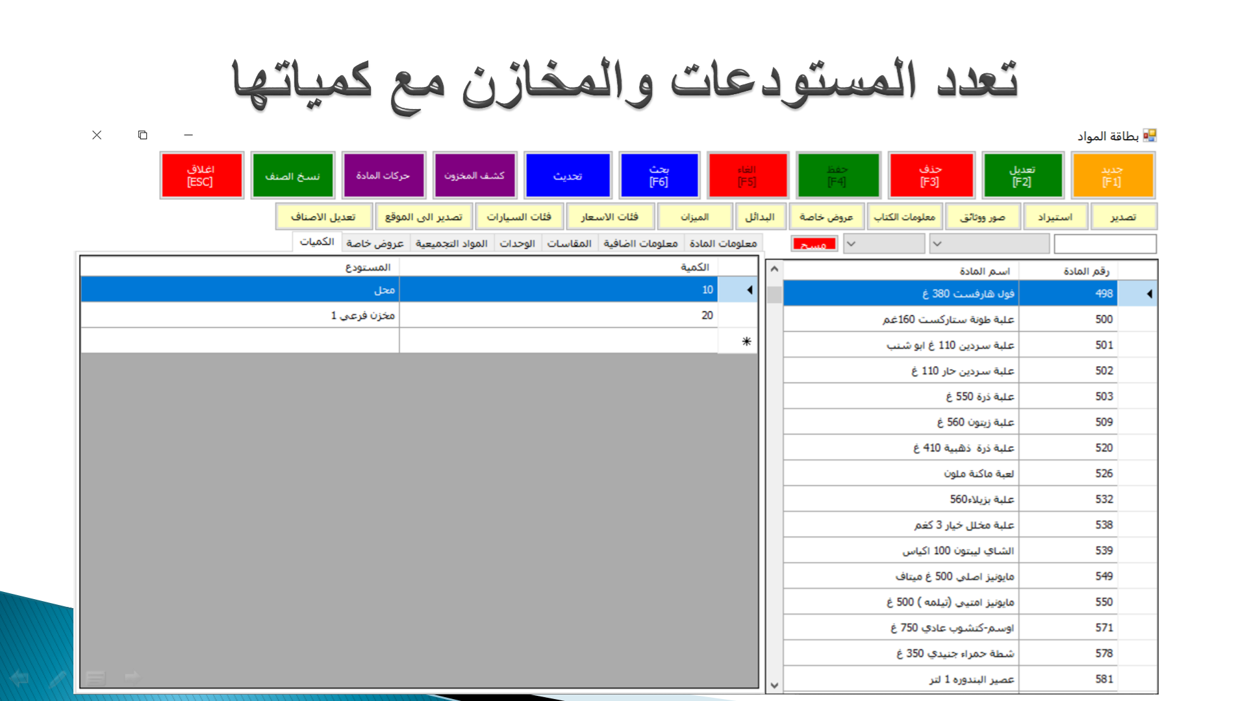Click the purple حركات المادة button
The height and width of the screenshot is (701, 1247).
pyautogui.click(x=383, y=175)
